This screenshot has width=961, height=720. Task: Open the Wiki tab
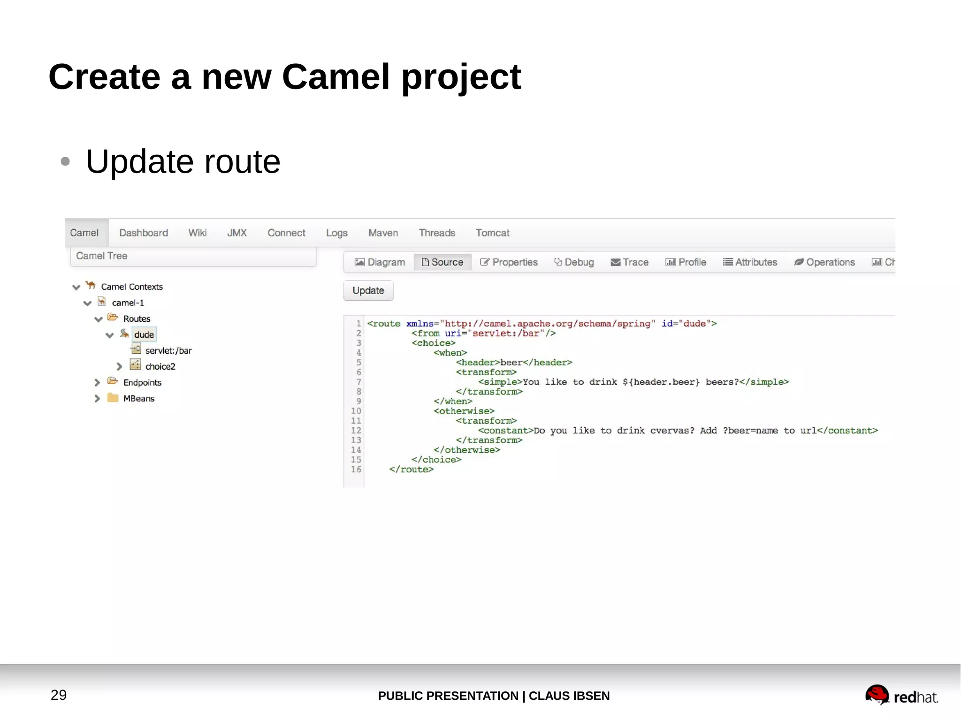point(198,233)
